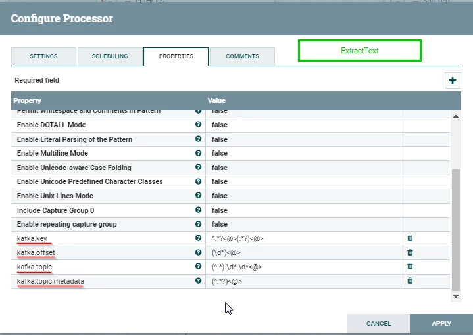The height and width of the screenshot is (335, 473).
Task: Edit value of Enable Unicode Predefined Character Classes
Action: tap(303, 182)
